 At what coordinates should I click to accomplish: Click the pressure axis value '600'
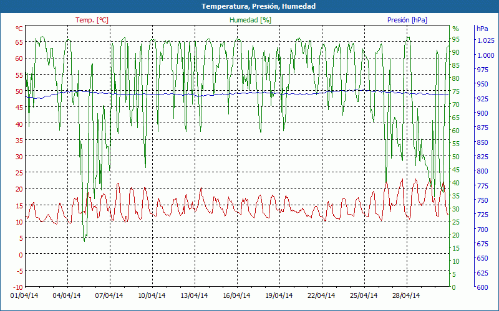483,287
